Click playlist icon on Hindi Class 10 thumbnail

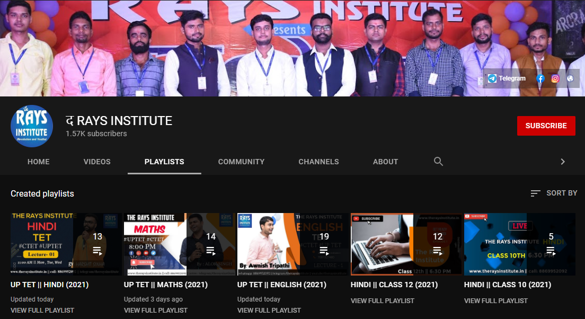[551, 250]
